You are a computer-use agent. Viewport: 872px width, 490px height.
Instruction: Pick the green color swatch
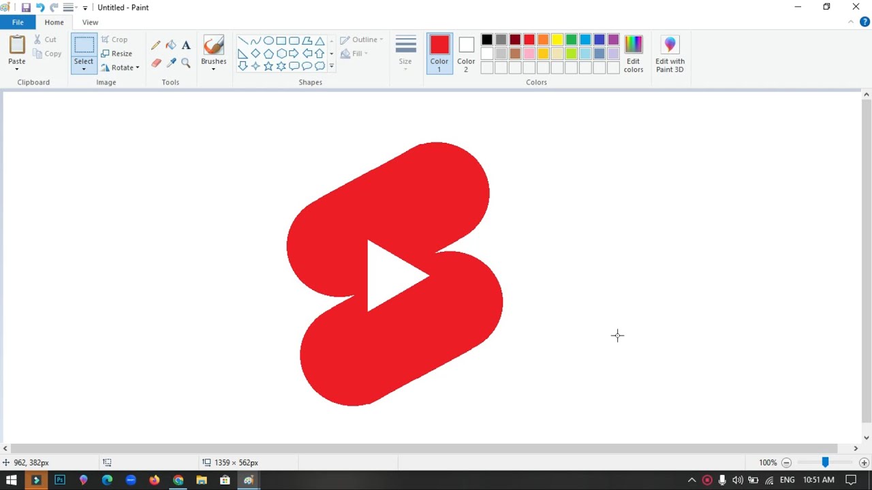coord(571,40)
